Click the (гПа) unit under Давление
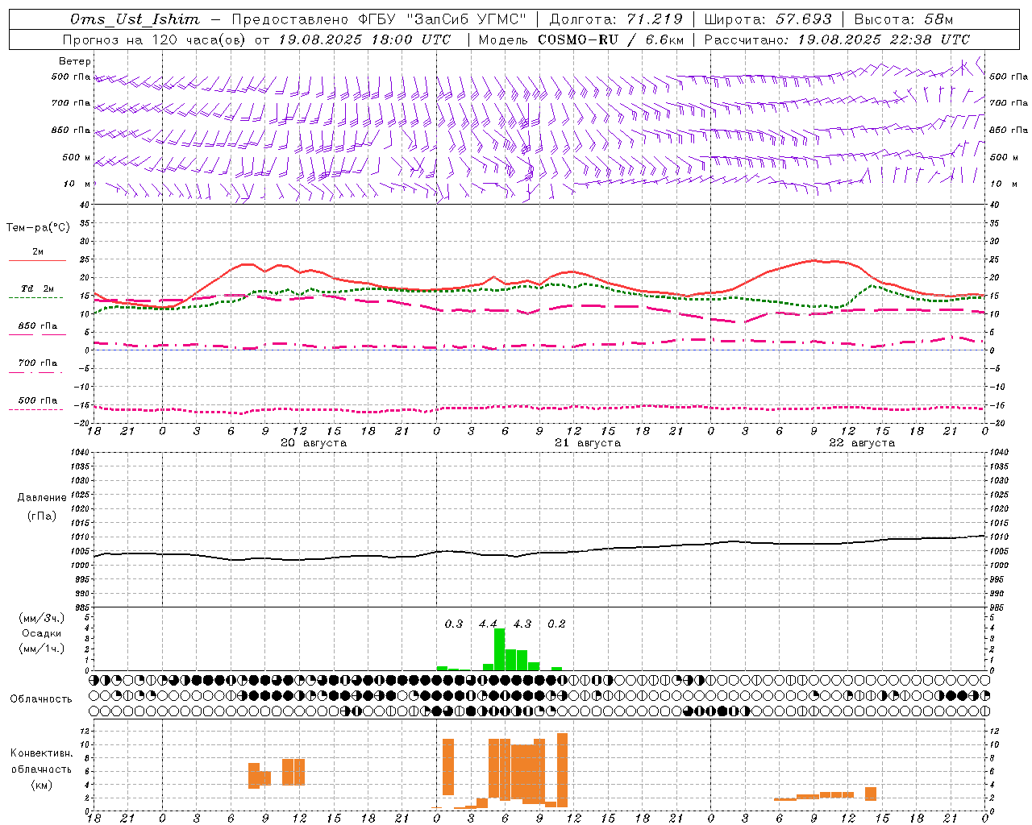Image resolution: width=1032 pixels, height=825 pixels. pos(42,516)
